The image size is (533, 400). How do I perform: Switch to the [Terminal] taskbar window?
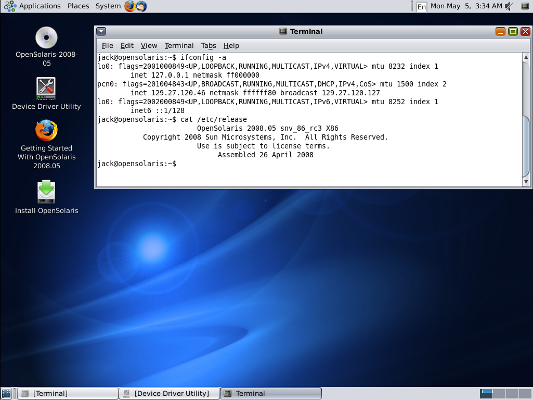pyautogui.click(x=68, y=394)
